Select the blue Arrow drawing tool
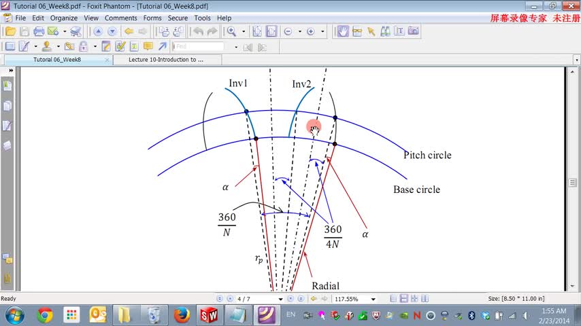Screen dimensions: 581x326 (x=163, y=47)
